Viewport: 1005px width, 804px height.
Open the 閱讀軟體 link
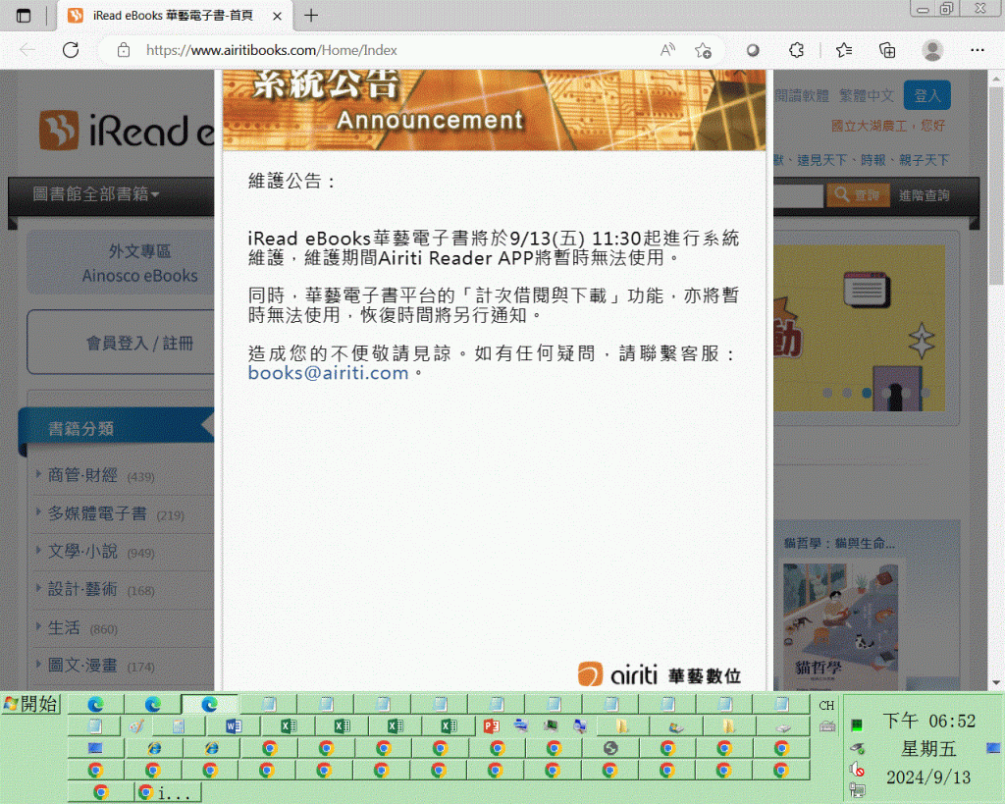point(801,95)
